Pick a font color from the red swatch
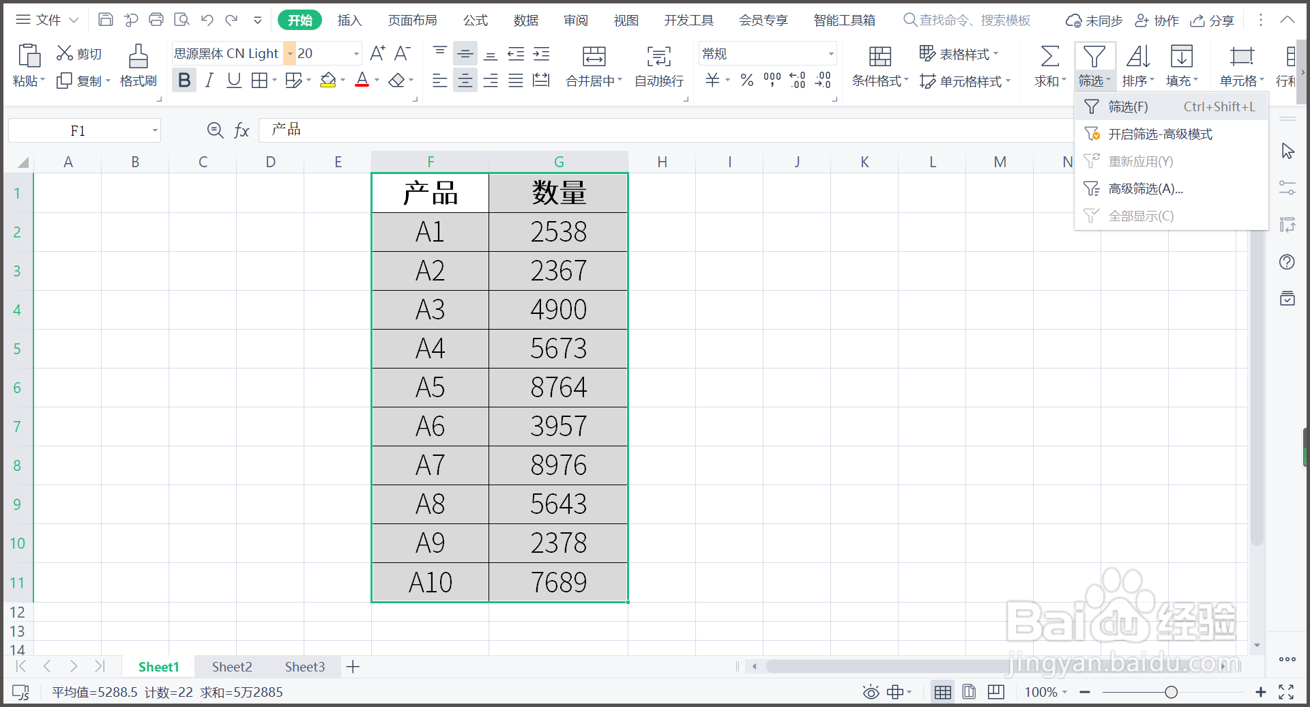This screenshot has height=707, width=1310. click(362, 80)
